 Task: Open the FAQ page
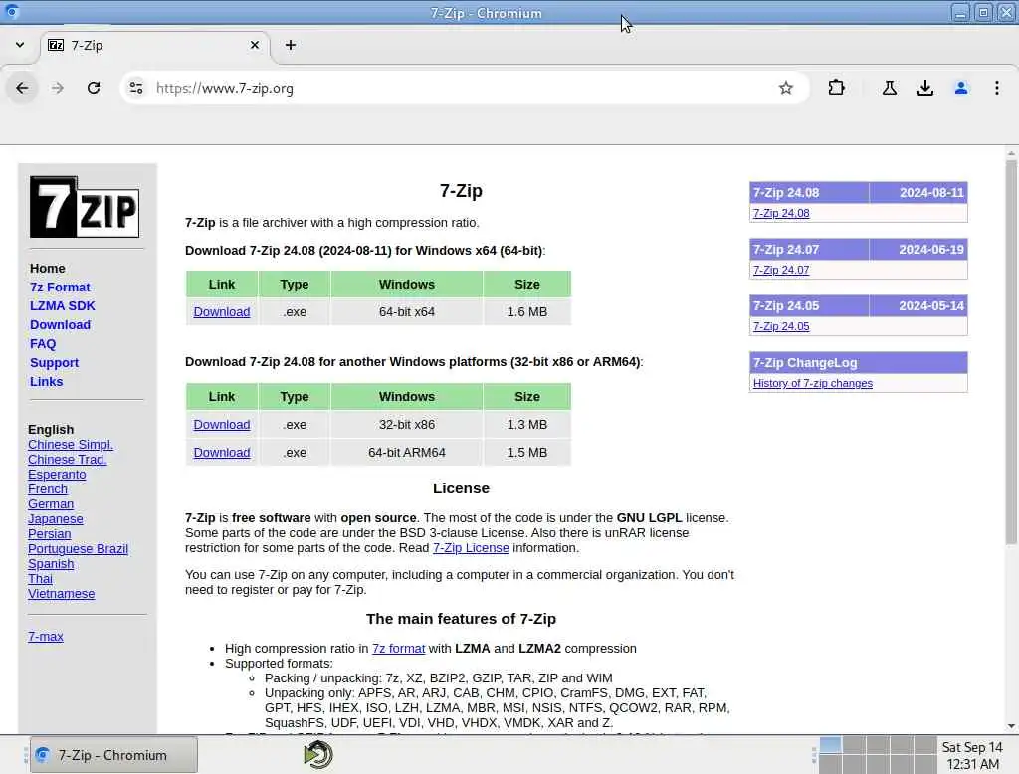pyautogui.click(x=43, y=344)
